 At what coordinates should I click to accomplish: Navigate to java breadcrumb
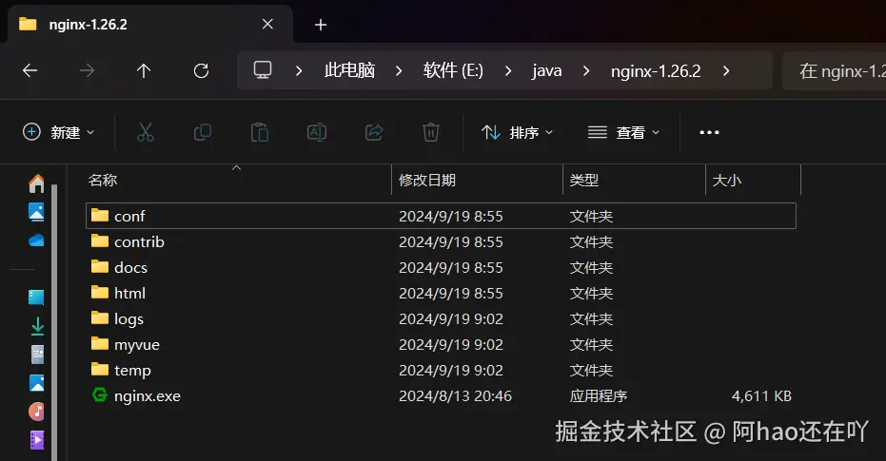point(546,70)
